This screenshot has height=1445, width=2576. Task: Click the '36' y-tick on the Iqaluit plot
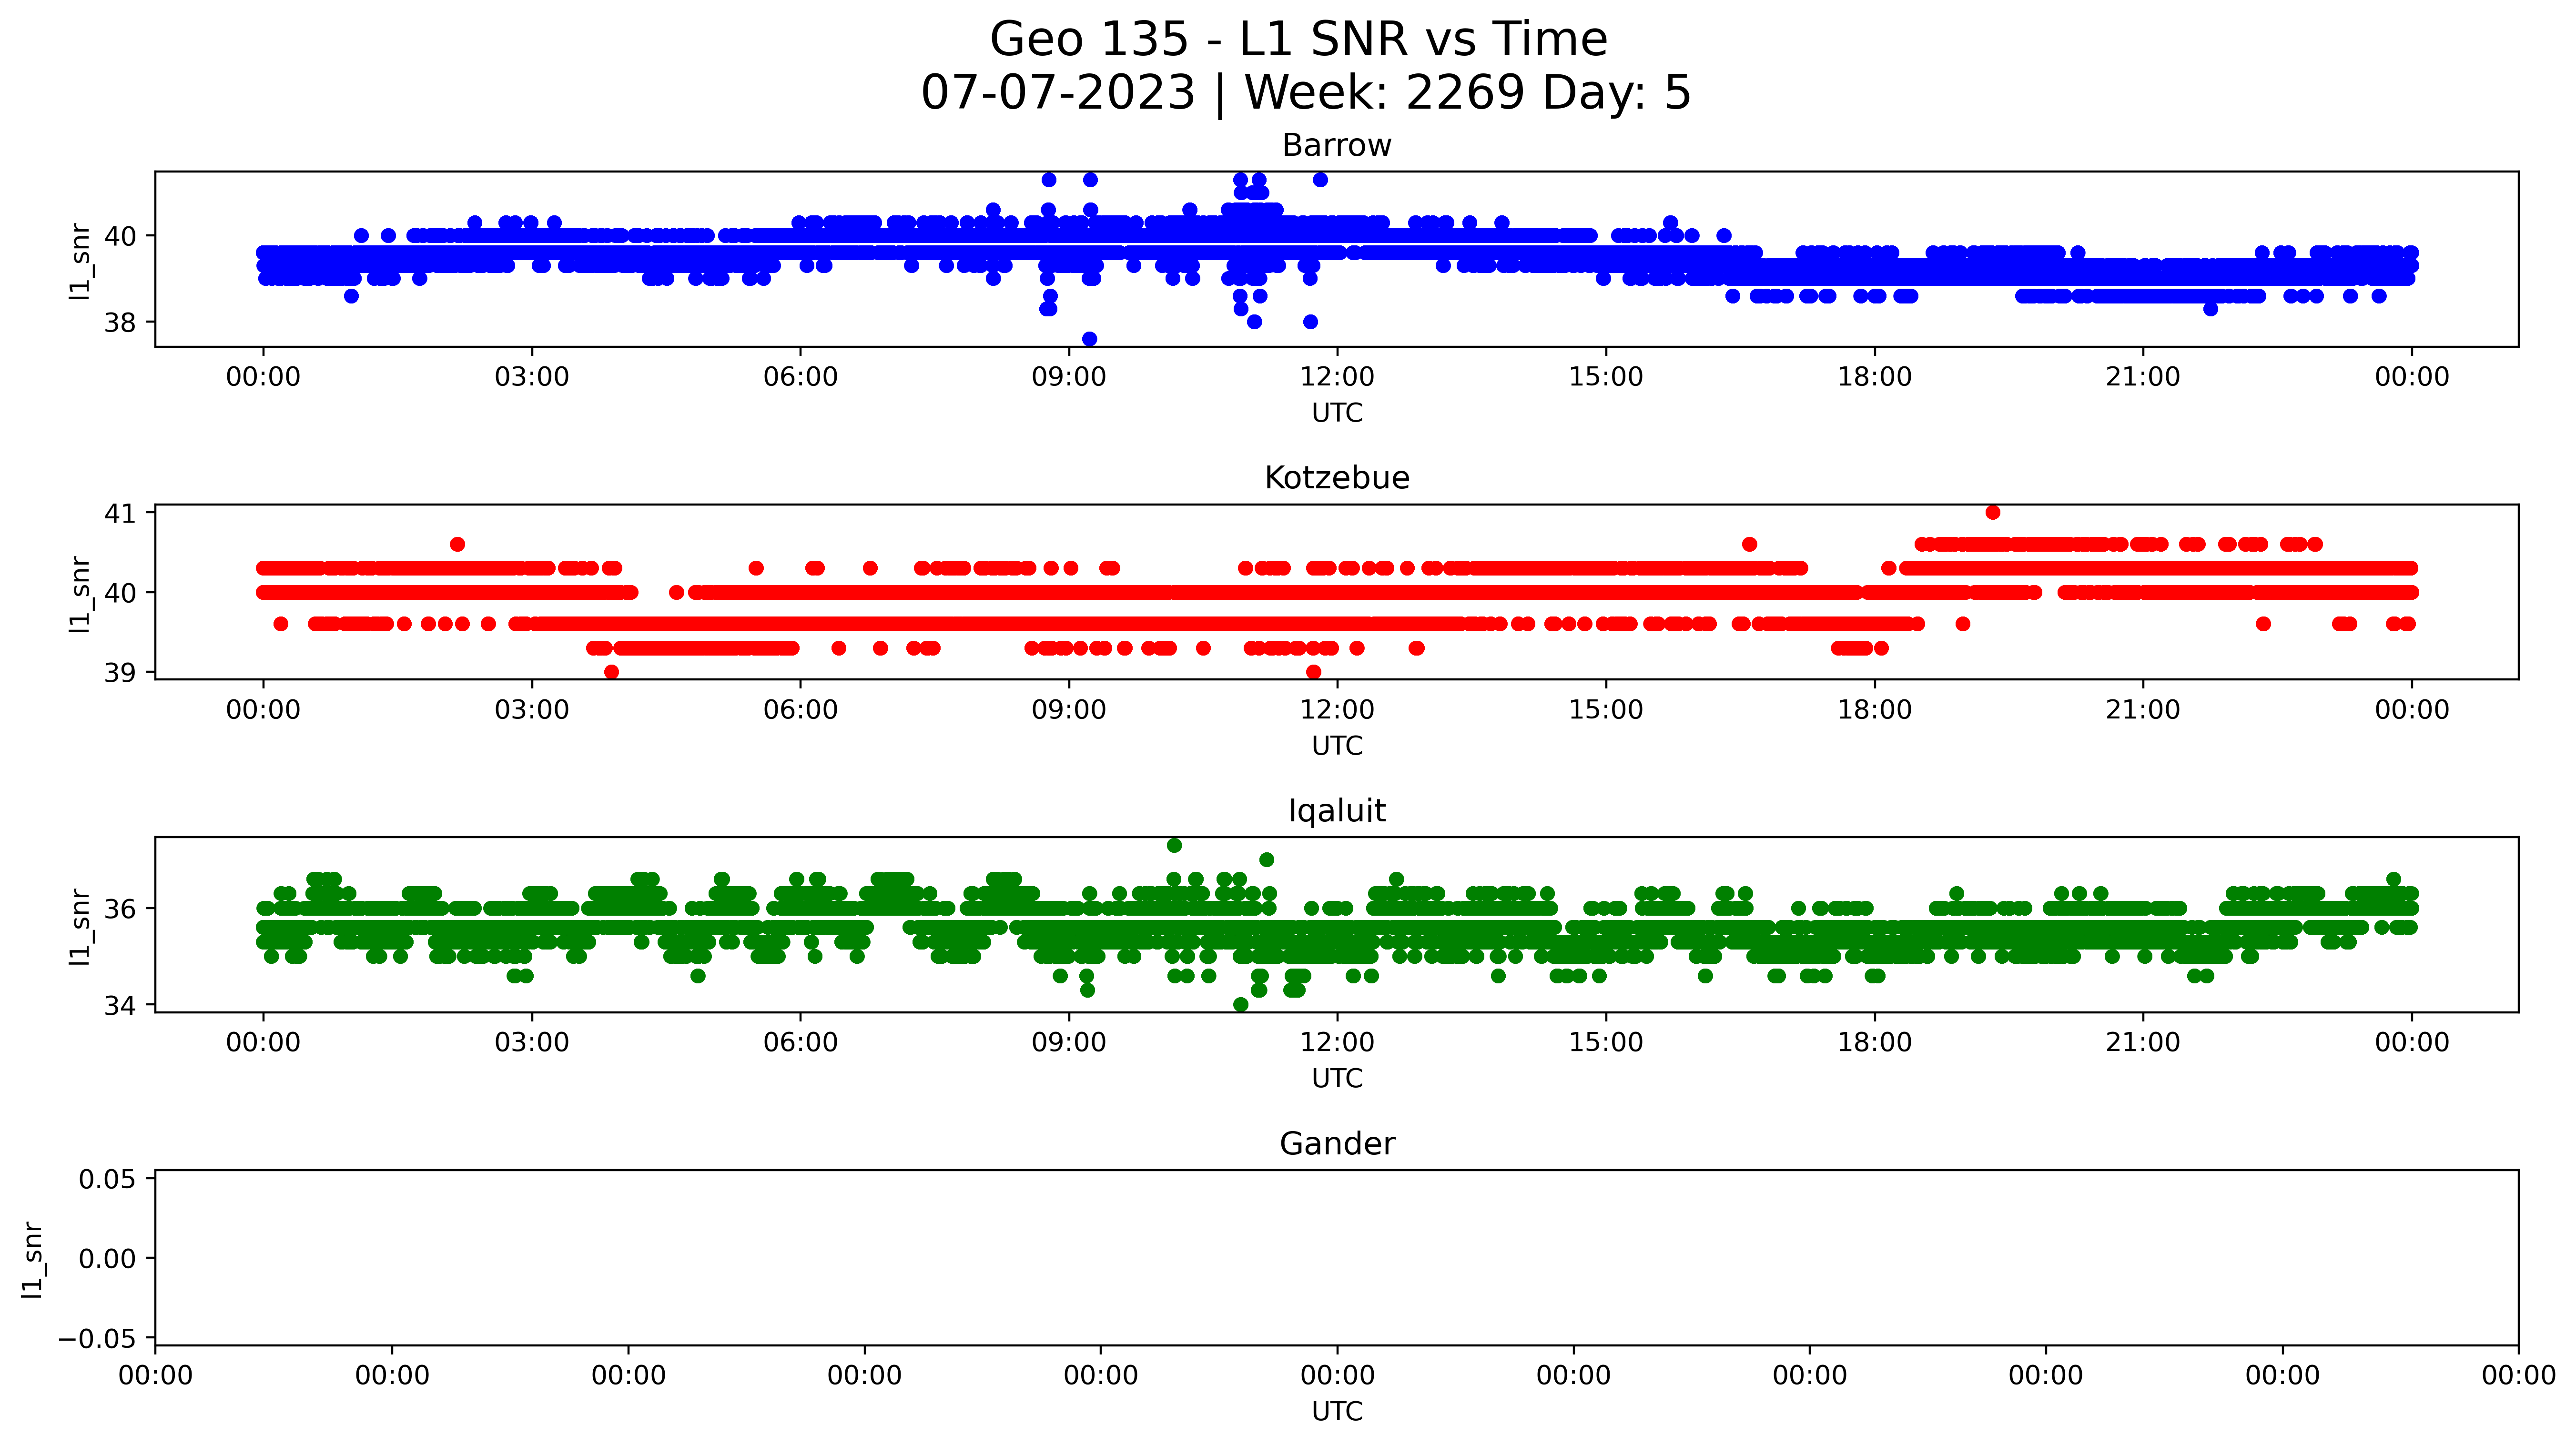pyautogui.click(x=120, y=909)
